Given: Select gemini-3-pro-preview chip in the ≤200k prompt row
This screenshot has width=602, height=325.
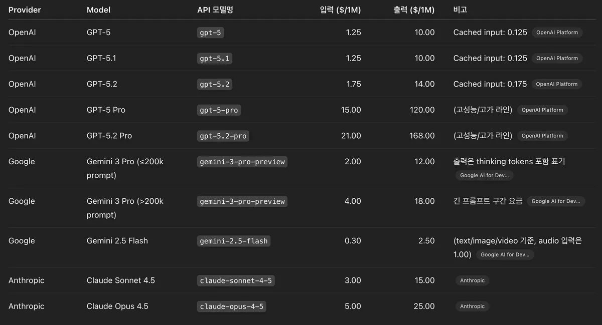Looking at the screenshot, I should pos(242,162).
